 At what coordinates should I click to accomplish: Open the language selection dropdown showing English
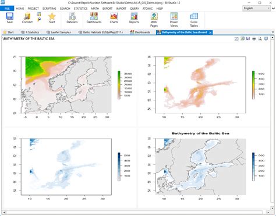tap(256, 8)
